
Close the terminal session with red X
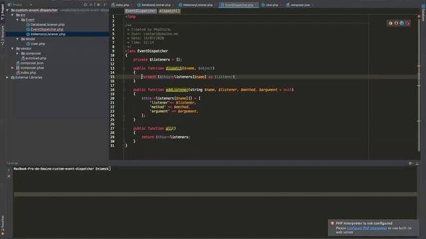coord(9,176)
